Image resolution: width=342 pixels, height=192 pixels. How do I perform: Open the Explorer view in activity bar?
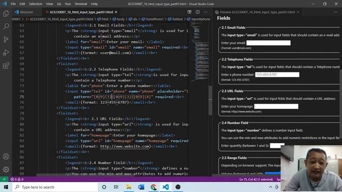pos(6,13)
